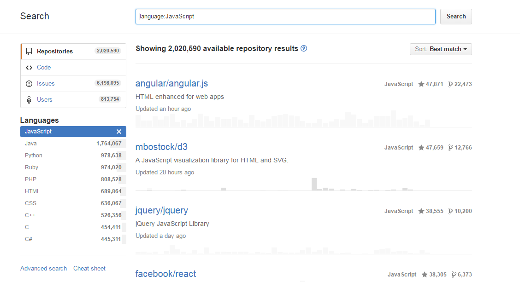Click 'HTML enhanced for web apps' description

[180, 97]
